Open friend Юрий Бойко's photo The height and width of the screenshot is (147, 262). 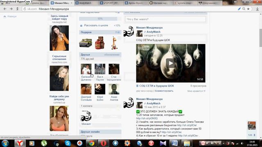[100, 89]
